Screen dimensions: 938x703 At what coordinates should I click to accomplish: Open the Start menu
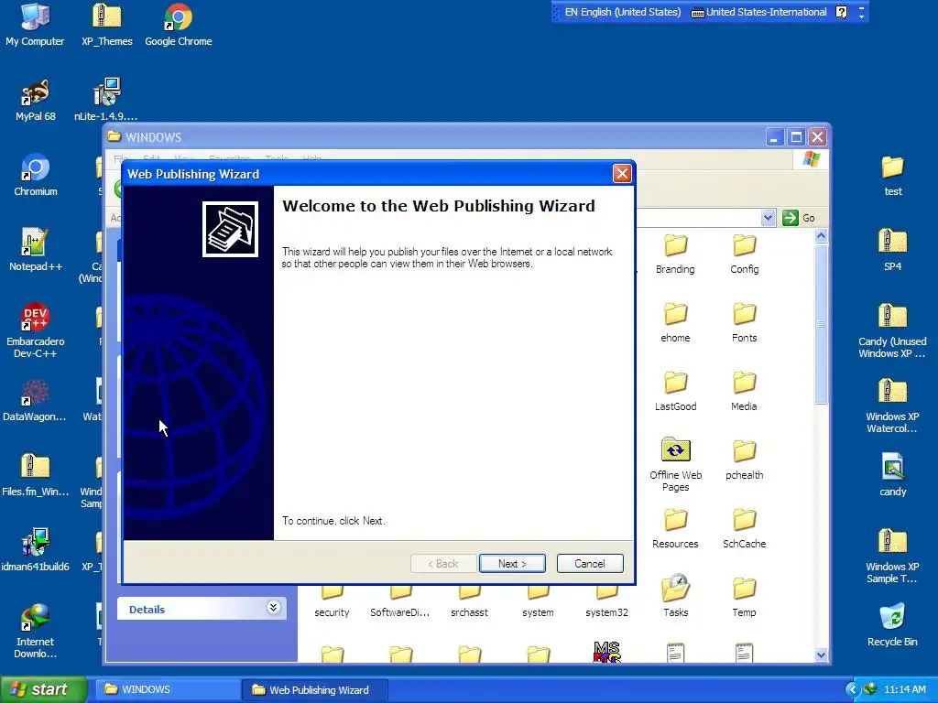[x=43, y=690]
